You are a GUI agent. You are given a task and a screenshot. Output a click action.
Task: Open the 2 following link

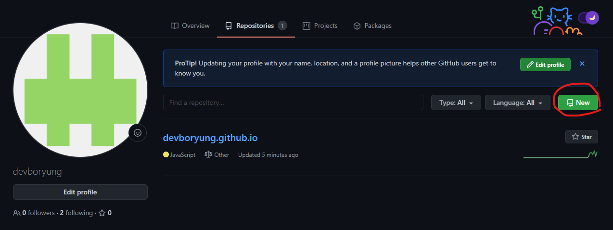point(76,213)
